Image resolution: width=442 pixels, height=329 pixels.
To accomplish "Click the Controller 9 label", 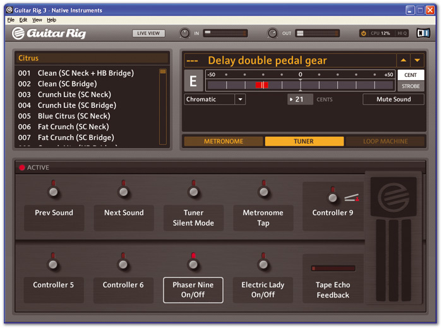I will (333, 213).
